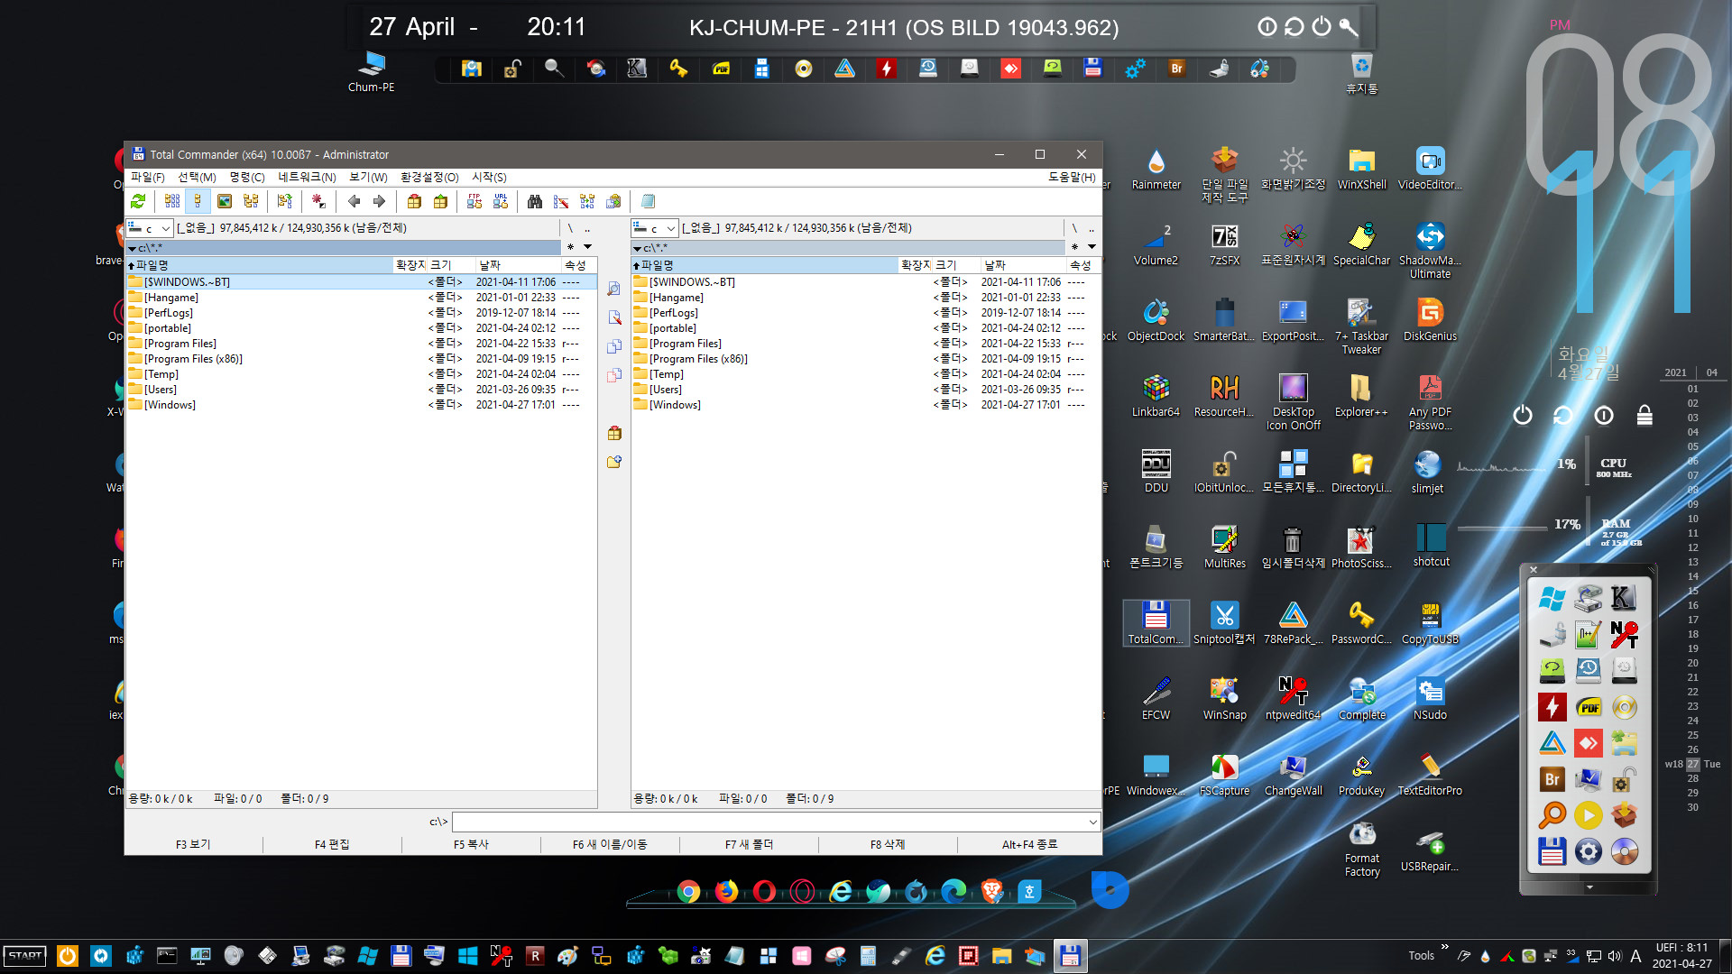Image resolution: width=1732 pixels, height=974 pixels.
Task: Open the Chrome icon in the bottom dock
Action: (688, 892)
